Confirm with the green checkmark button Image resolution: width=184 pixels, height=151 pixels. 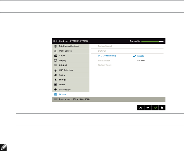coord(155,108)
